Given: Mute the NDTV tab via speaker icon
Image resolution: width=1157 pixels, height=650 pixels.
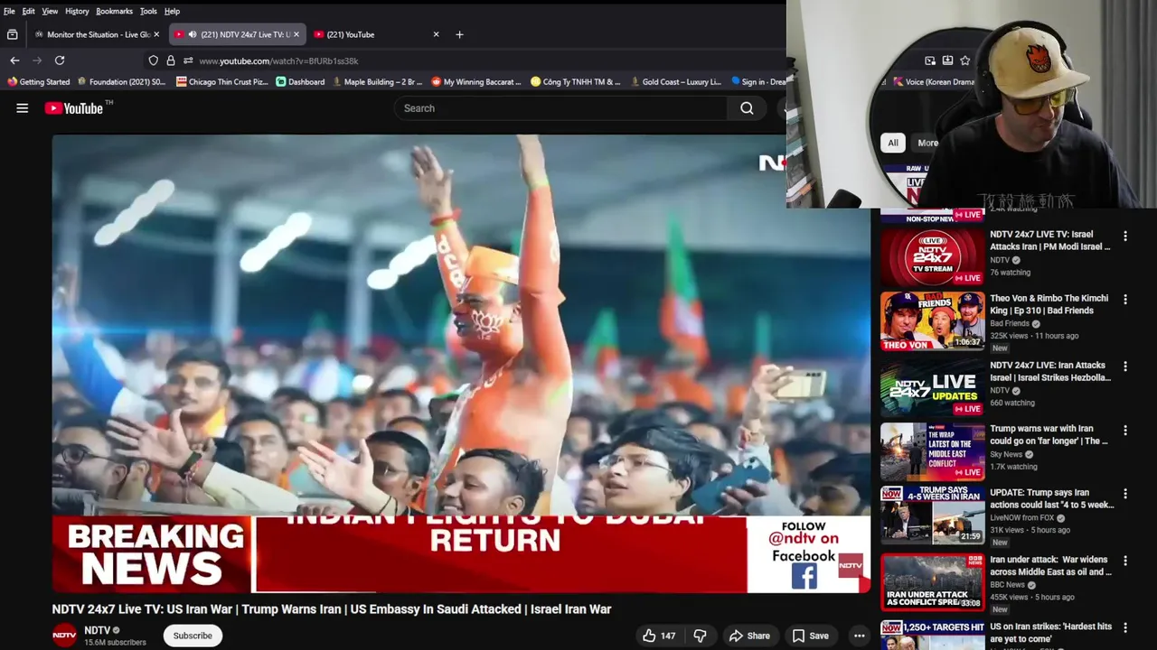Looking at the screenshot, I should coord(193,34).
